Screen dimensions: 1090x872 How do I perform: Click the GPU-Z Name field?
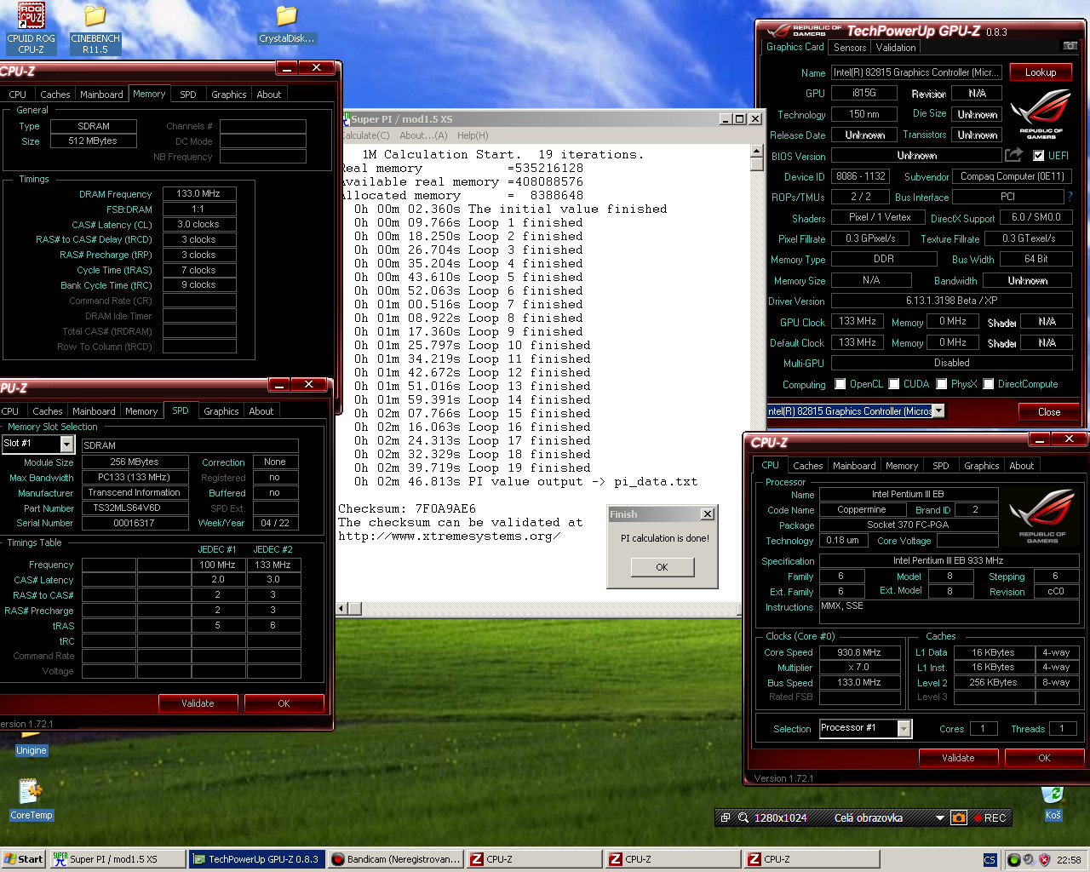tap(916, 72)
